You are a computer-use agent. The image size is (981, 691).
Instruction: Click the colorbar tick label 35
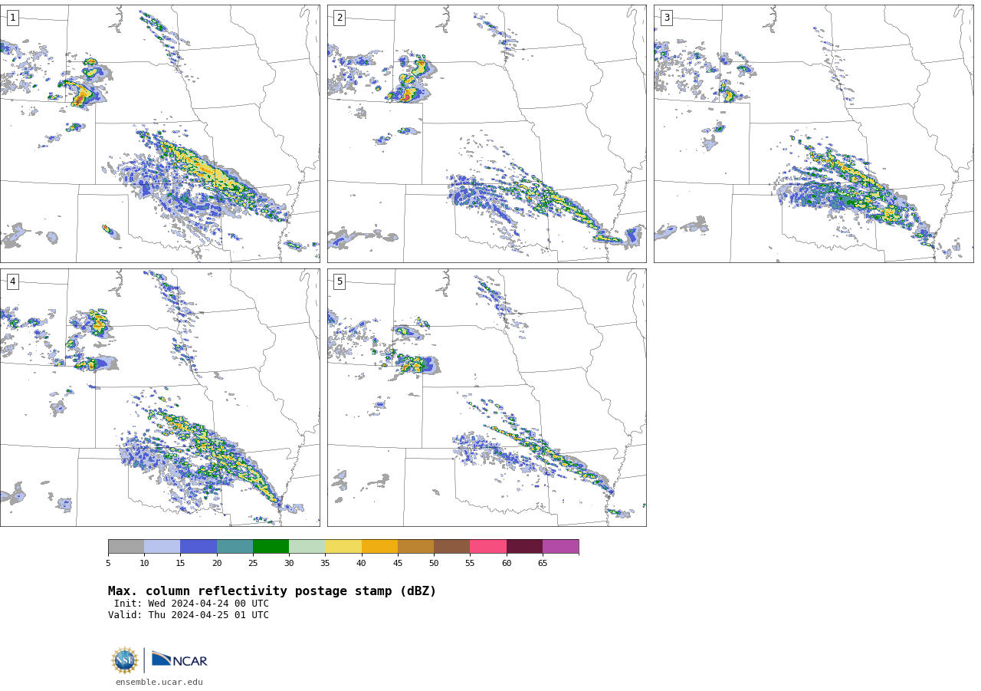click(x=325, y=564)
